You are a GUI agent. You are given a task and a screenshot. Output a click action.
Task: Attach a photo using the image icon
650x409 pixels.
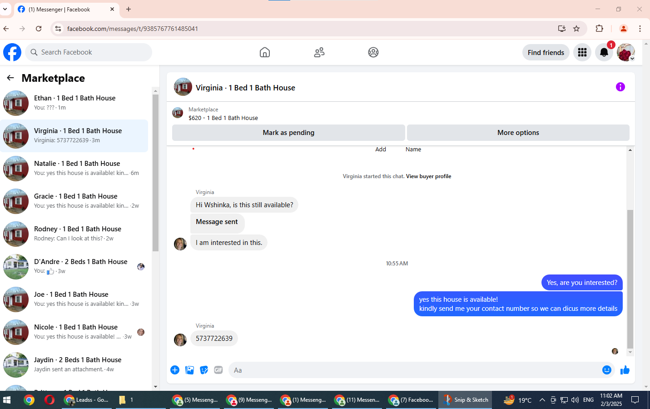(x=189, y=370)
